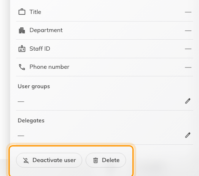Click the Delegates heading
Screen dimensions: 199x176
pyautogui.click(x=31, y=121)
